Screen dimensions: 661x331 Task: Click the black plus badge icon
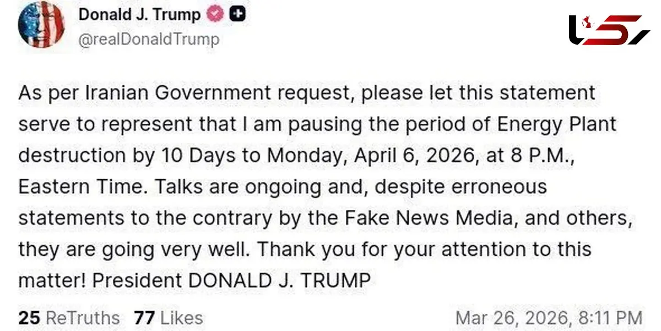[x=237, y=15]
